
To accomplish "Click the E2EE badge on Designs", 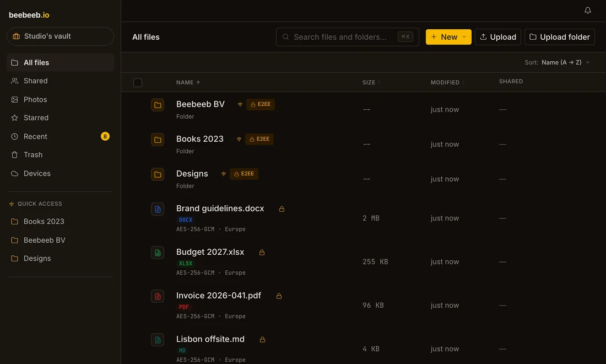I will pyautogui.click(x=244, y=174).
